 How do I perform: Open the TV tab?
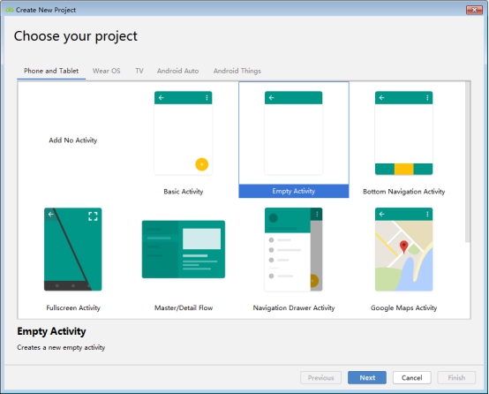(x=139, y=71)
